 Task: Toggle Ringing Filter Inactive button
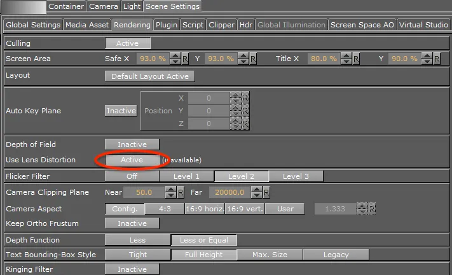coord(132,269)
